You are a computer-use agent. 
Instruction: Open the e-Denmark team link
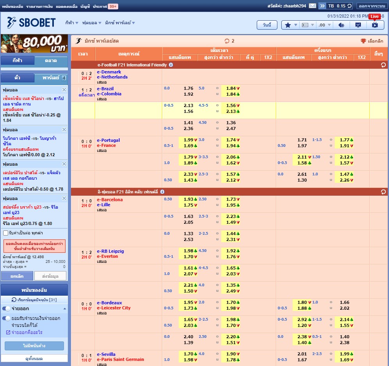[109, 72]
